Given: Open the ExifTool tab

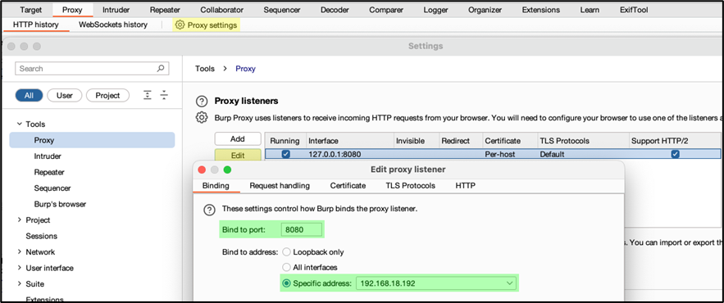Looking at the screenshot, I should [634, 10].
